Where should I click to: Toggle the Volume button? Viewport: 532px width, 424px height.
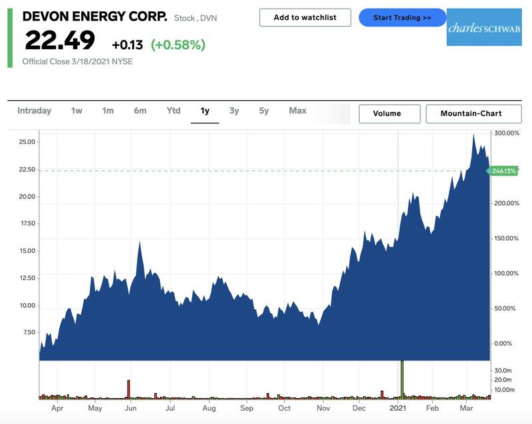coord(390,113)
